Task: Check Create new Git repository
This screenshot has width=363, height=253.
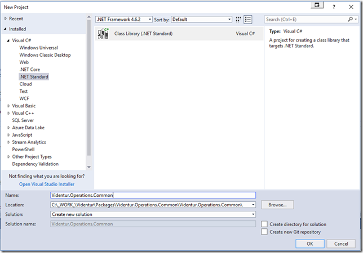Action: click(264, 232)
